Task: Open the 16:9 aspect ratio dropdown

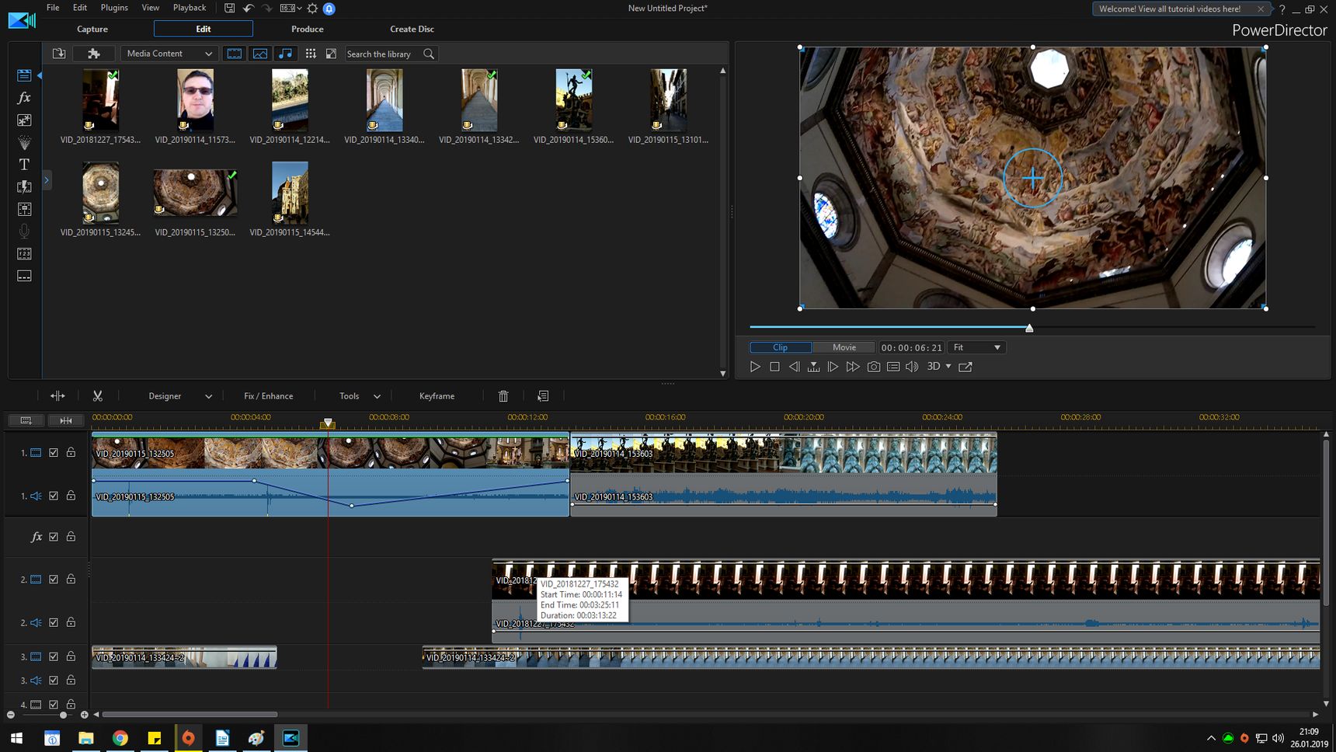Action: click(291, 8)
